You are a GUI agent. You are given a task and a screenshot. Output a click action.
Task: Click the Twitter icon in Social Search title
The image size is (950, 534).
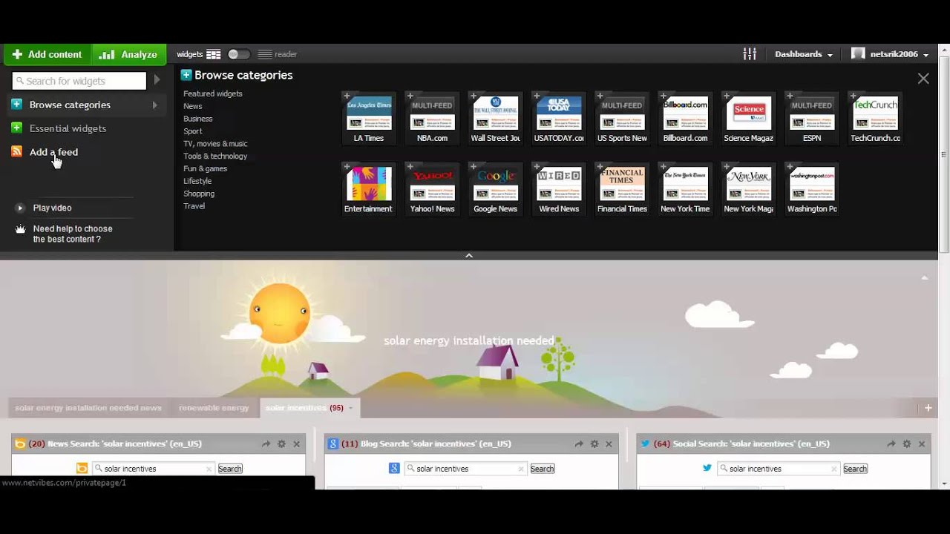tap(646, 444)
